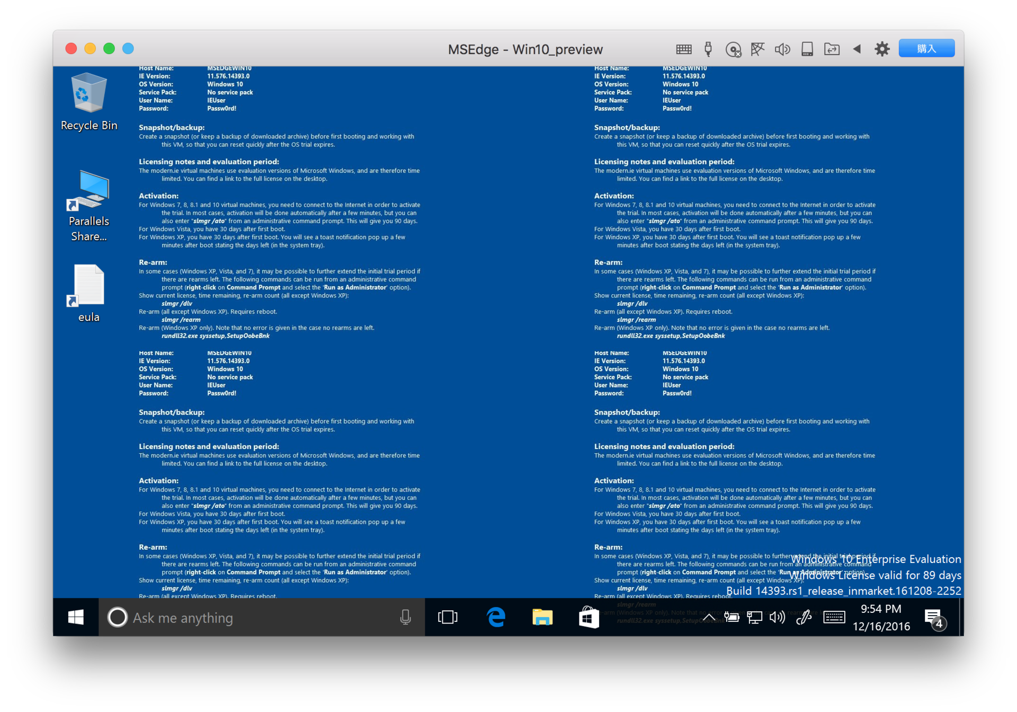
Task: Click the network tray icon
Action: click(x=755, y=617)
